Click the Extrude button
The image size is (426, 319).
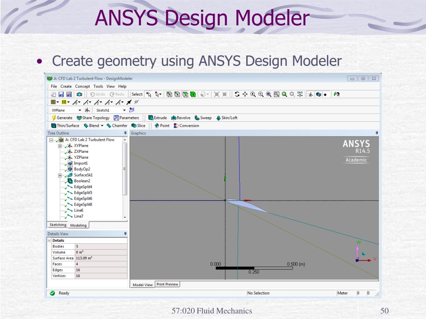[158, 118]
